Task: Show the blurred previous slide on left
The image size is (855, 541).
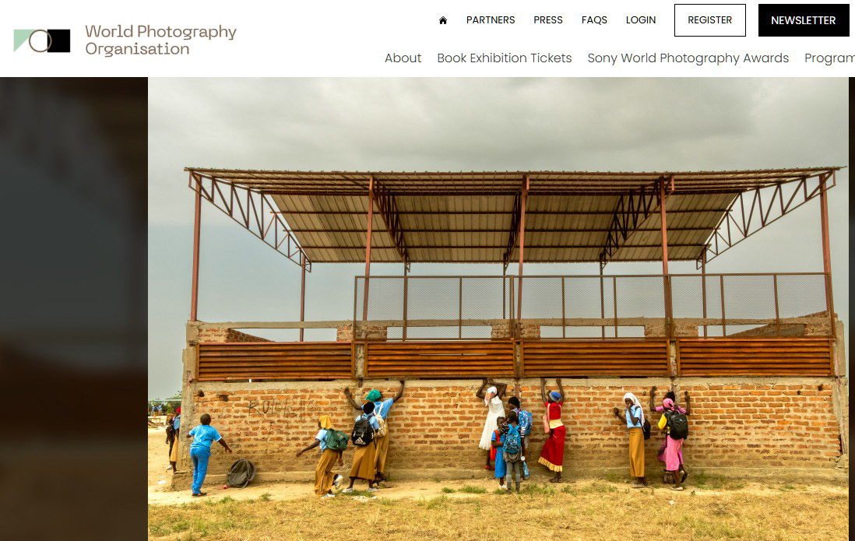Action: [74, 309]
